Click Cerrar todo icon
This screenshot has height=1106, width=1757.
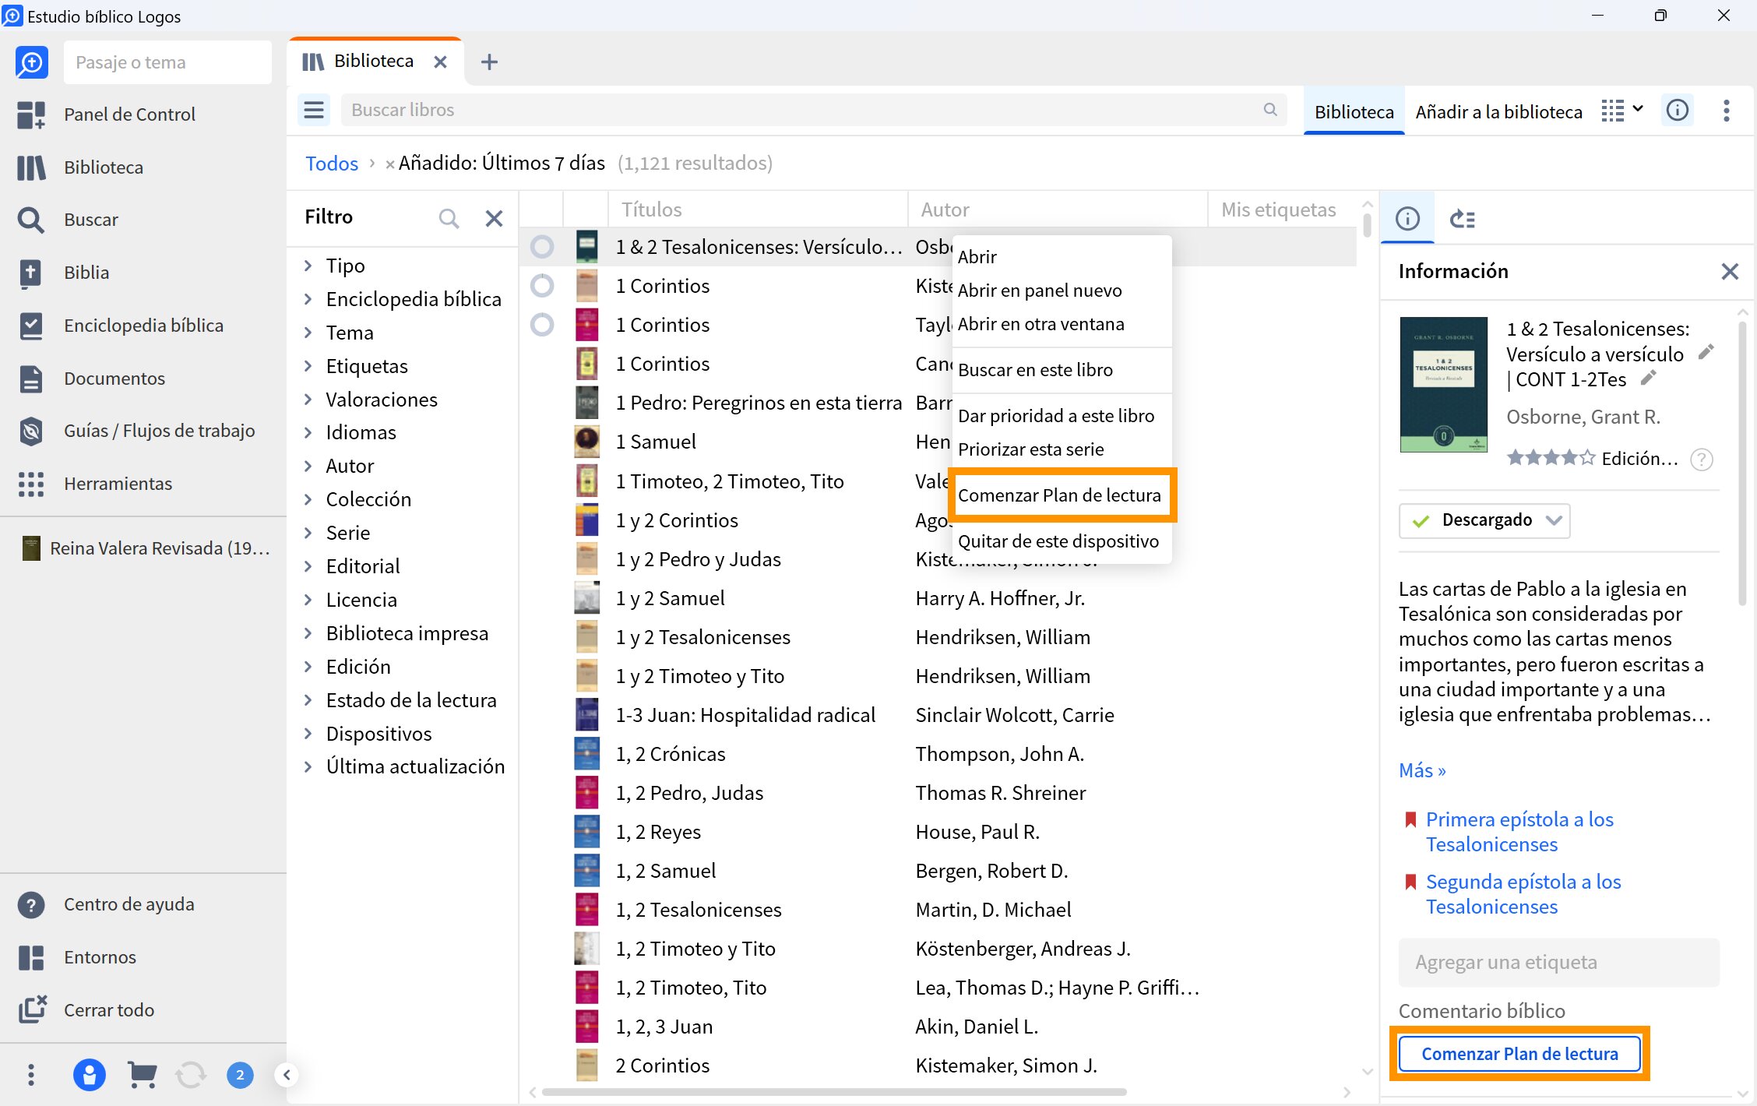click(x=31, y=1010)
